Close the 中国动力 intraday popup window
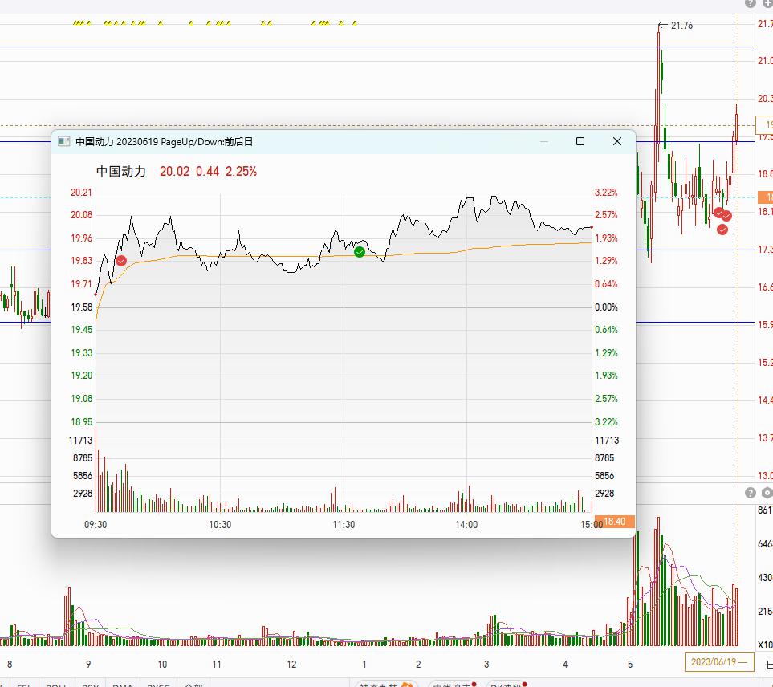The image size is (773, 687). (616, 142)
